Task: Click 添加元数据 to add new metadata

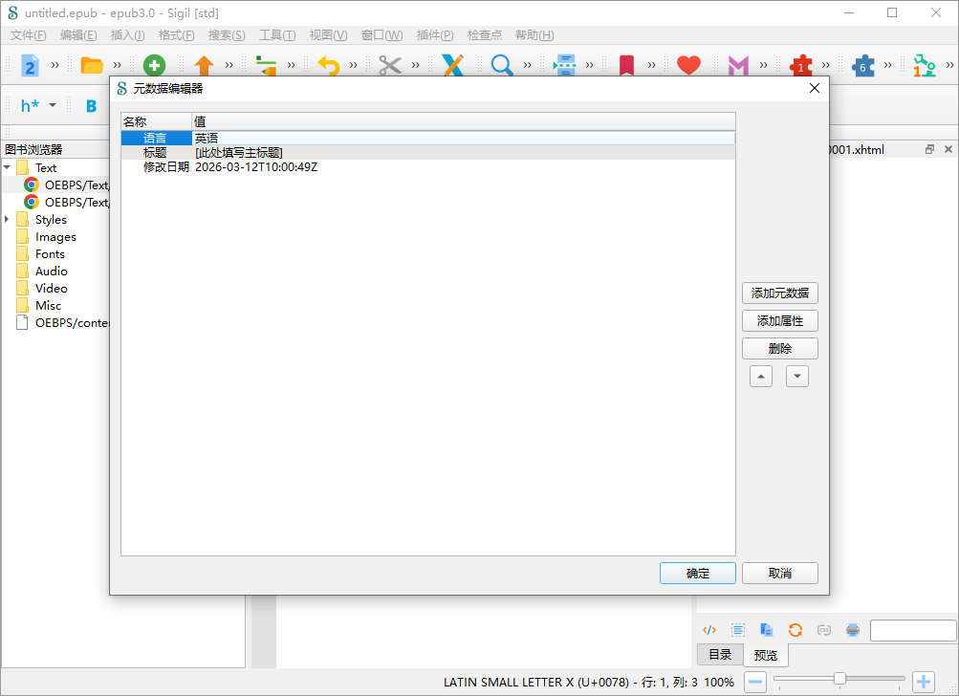Action: (x=779, y=293)
